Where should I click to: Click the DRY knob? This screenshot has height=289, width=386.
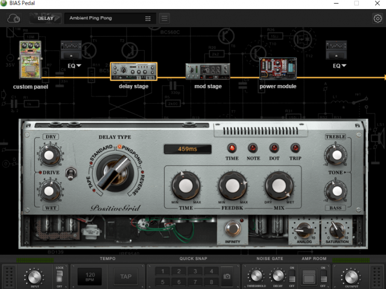click(49, 155)
